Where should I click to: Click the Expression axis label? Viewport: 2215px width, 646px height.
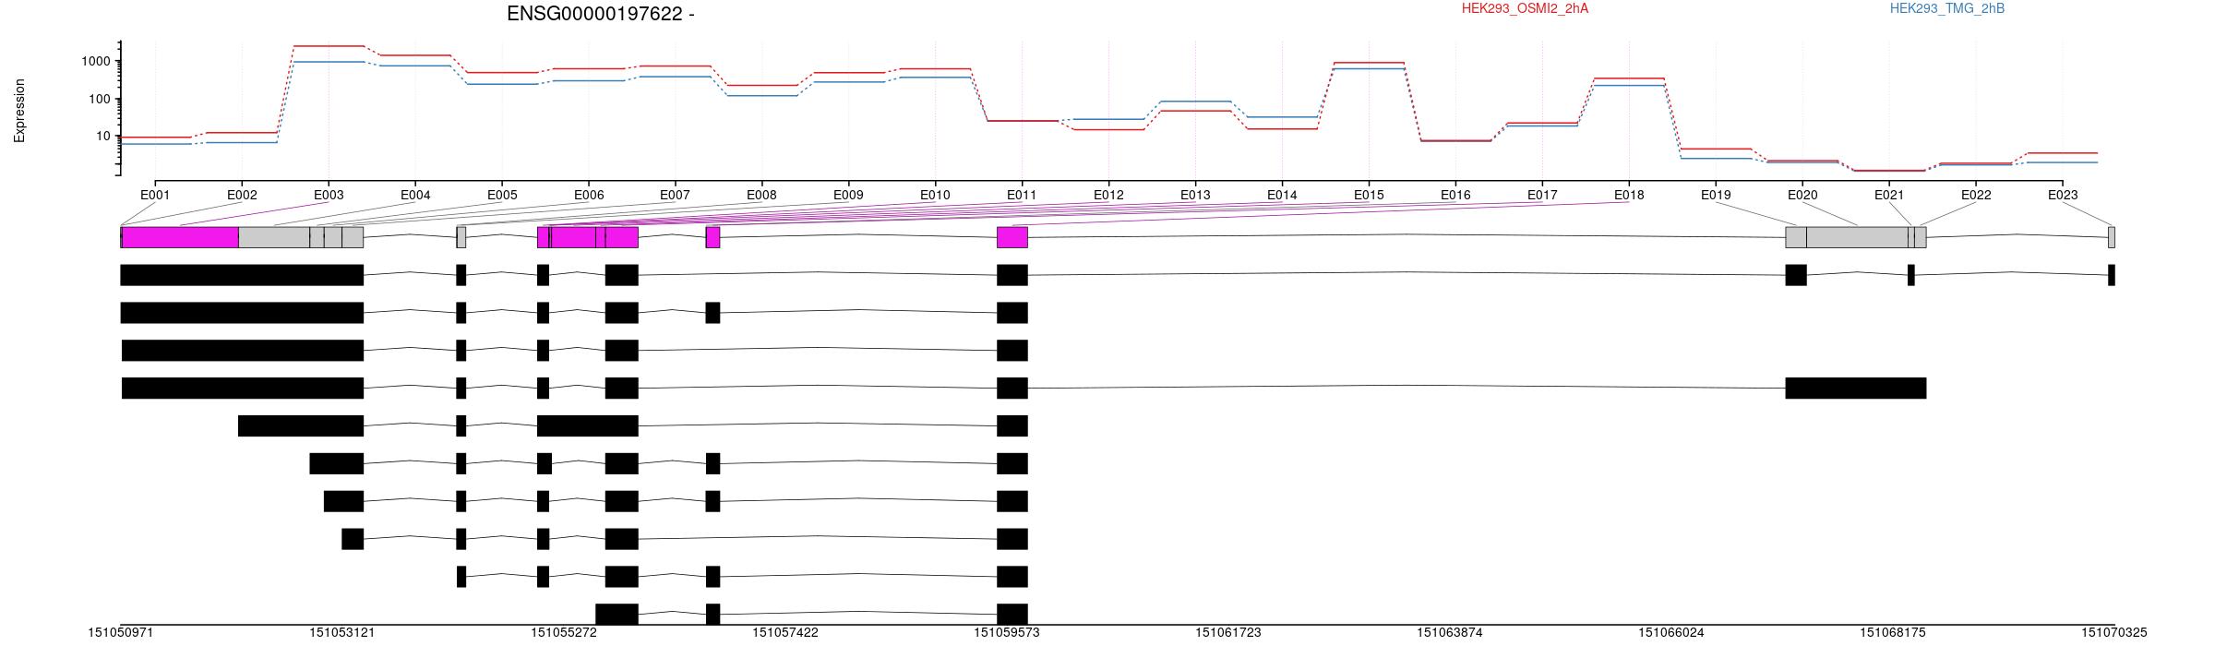19,111
